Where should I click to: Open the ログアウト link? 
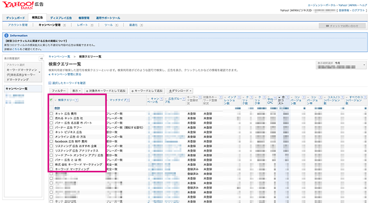(x=359, y=11)
